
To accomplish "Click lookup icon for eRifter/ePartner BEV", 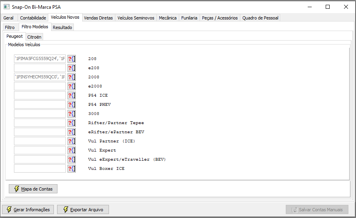I will [71, 132].
